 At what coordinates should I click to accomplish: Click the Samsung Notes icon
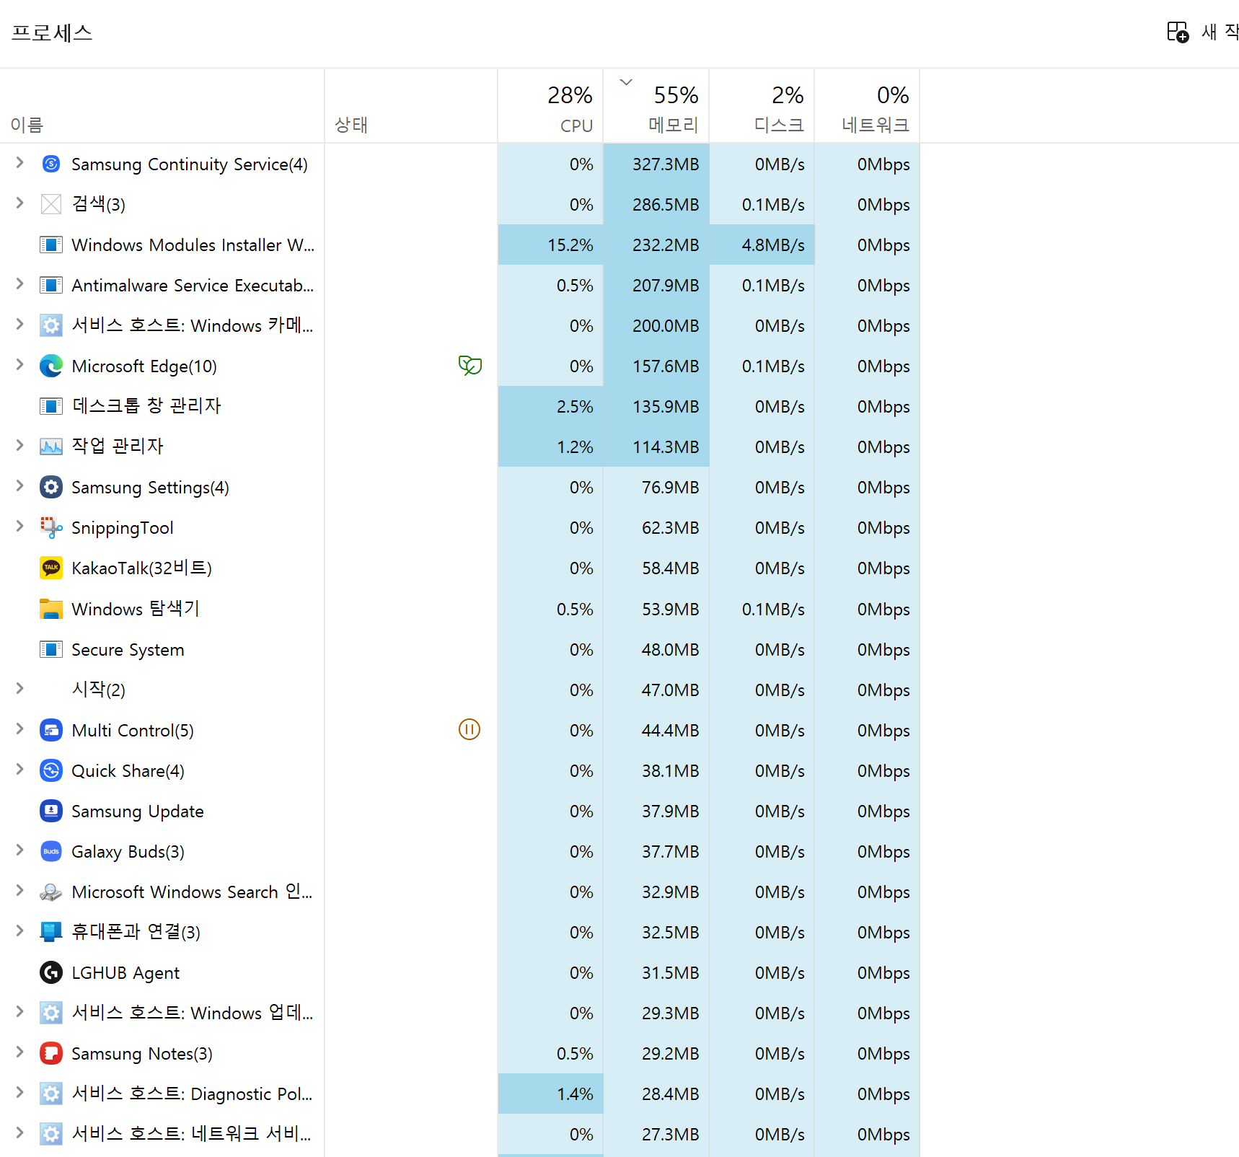pyautogui.click(x=50, y=1053)
